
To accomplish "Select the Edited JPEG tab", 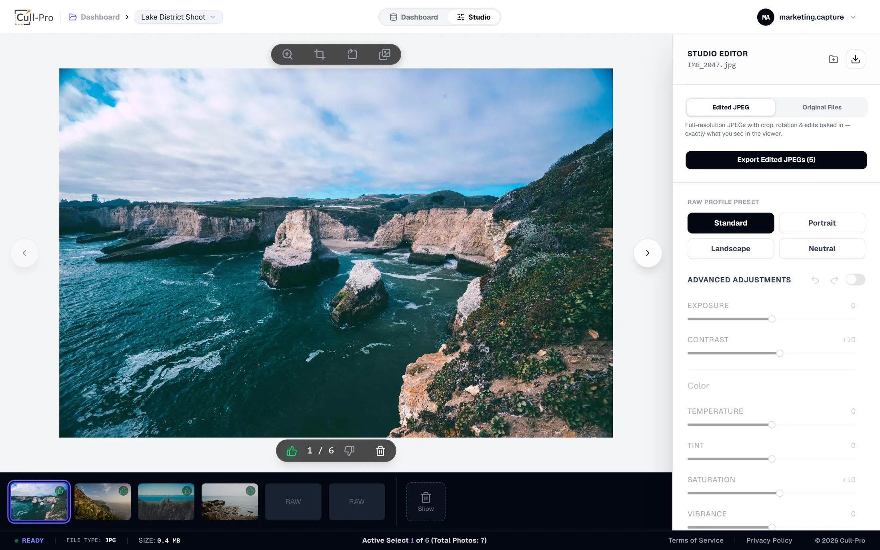I will click(730, 107).
